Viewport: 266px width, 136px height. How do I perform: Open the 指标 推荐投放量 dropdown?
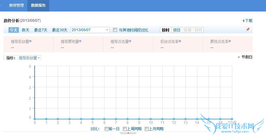click(29, 58)
